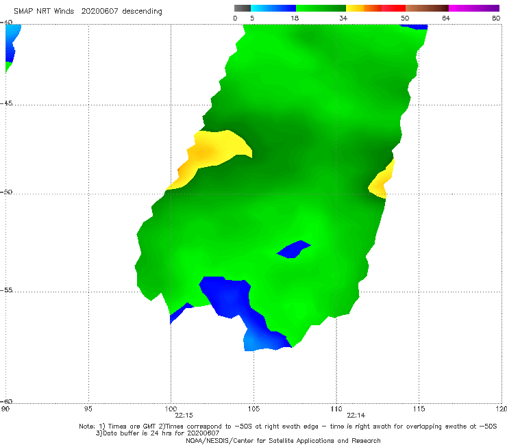The image size is (507, 445).
Task: Select the green segment of the color bar
Action: coord(321,8)
